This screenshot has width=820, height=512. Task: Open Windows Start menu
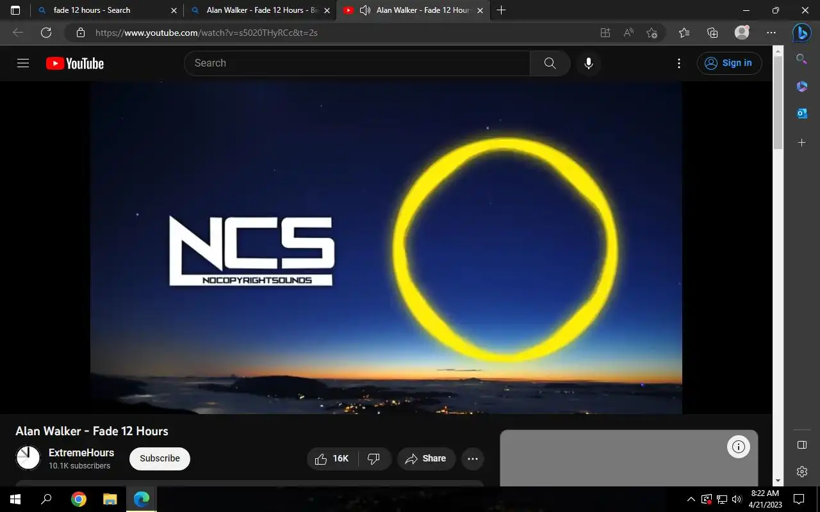point(15,499)
